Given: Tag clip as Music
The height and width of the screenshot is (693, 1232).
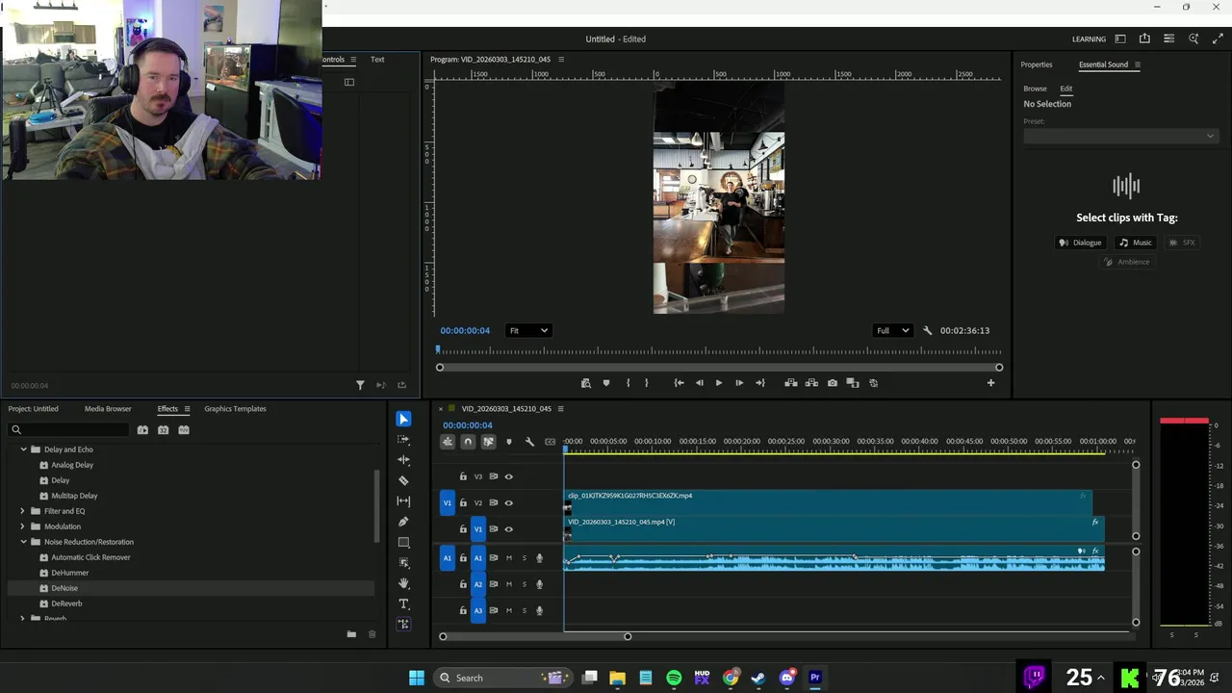Looking at the screenshot, I should 1136,243.
